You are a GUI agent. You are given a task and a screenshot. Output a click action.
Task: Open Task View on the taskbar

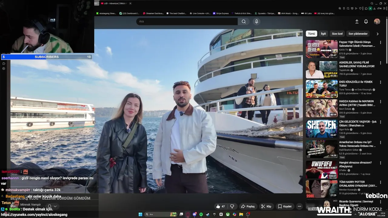pyautogui.click(x=181, y=214)
